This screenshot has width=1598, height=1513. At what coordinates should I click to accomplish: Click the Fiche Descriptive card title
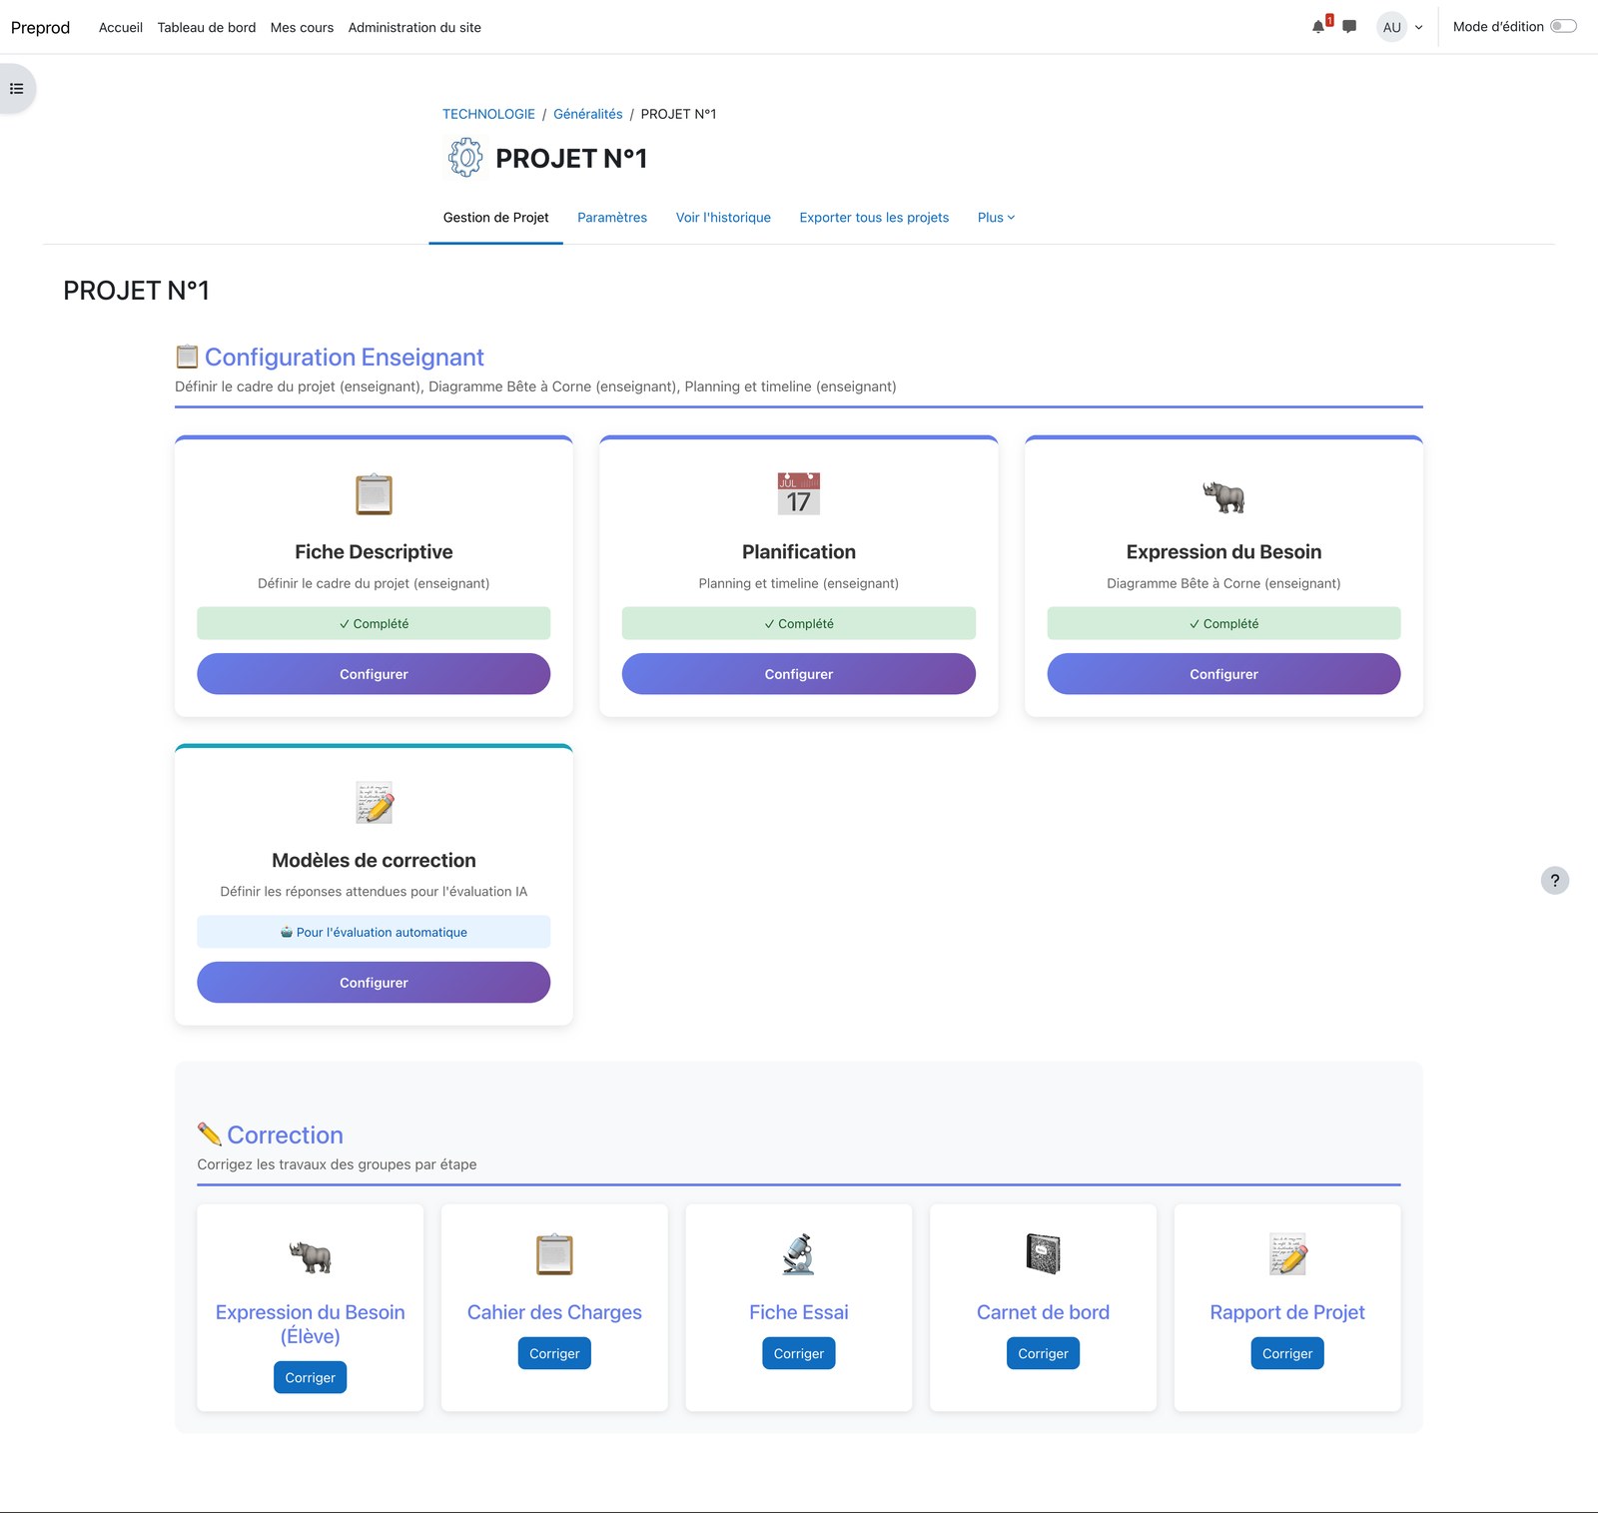[374, 552]
